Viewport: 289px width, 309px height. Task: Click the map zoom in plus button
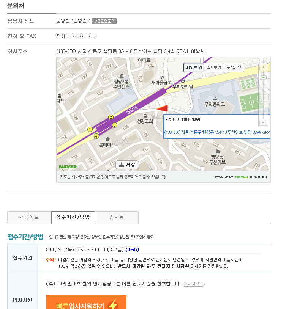tap(263, 67)
